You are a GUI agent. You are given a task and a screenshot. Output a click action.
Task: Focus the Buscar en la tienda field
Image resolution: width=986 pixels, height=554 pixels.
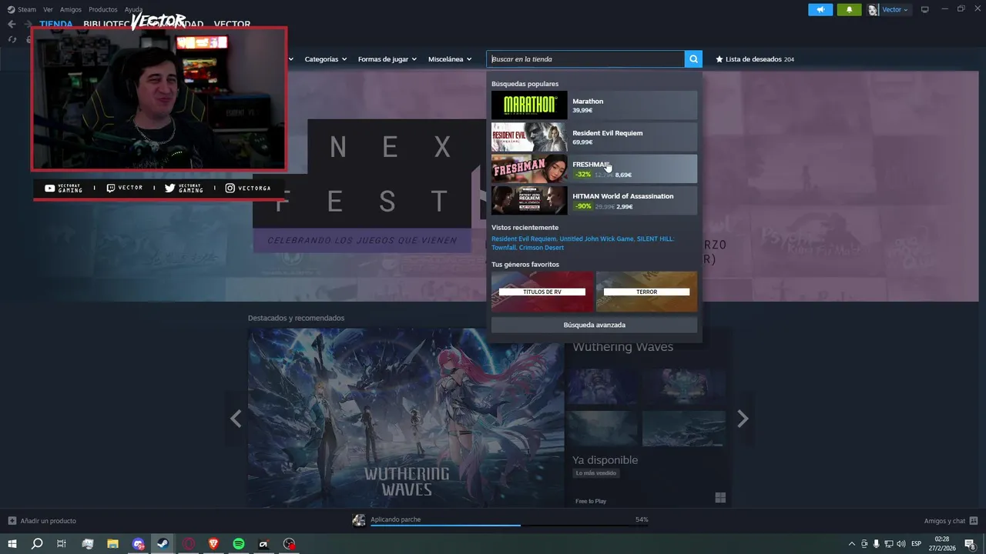(585, 59)
